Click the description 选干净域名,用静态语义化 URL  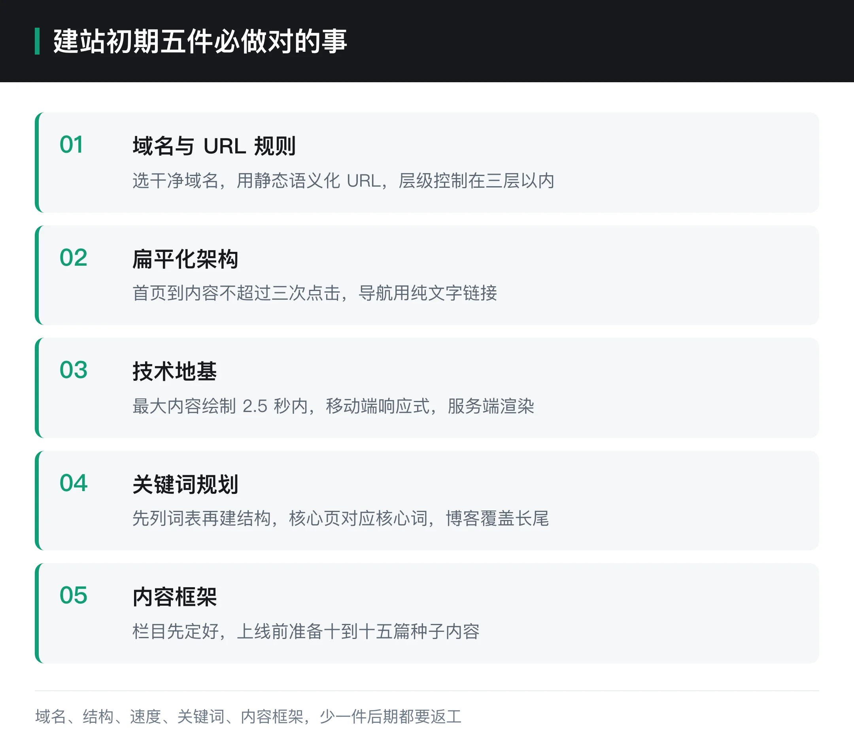(x=257, y=181)
